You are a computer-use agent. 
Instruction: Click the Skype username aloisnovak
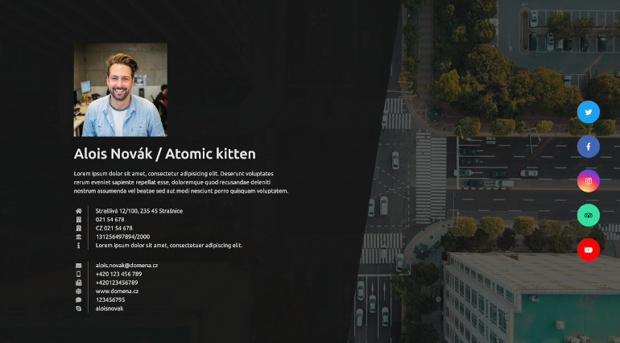click(x=110, y=308)
